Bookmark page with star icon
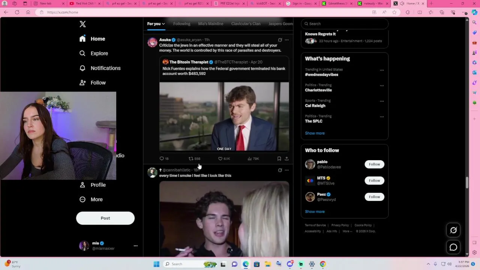This screenshot has width=480, height=270. pos(394,12)
